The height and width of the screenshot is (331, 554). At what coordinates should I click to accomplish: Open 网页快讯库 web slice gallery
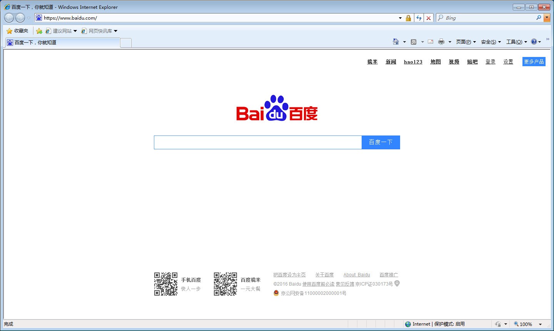pyautogui.click(x=99, y=31)
